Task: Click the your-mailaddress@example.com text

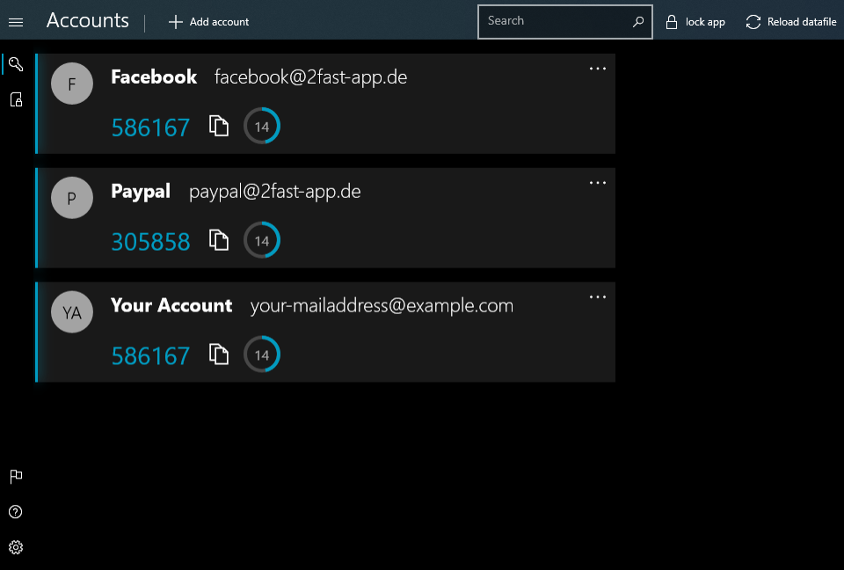Action: [382, 306]
